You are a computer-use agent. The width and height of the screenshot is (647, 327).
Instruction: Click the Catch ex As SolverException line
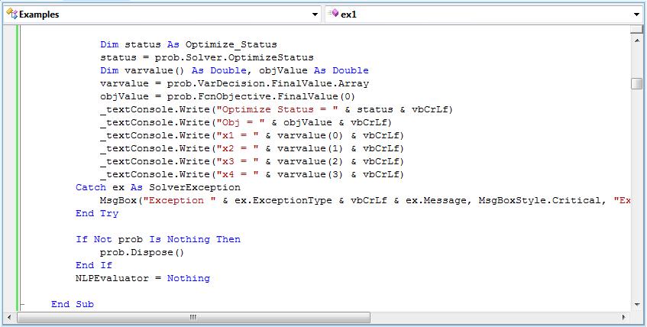[157, 187]
